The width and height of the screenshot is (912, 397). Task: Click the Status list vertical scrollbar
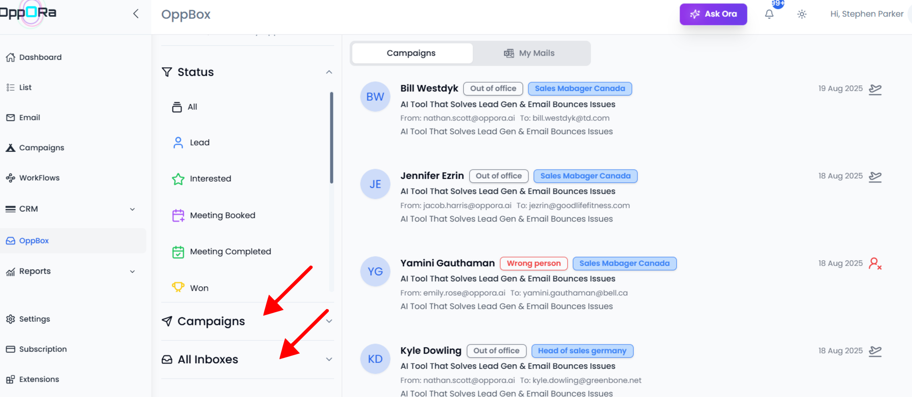click(332, 138)
